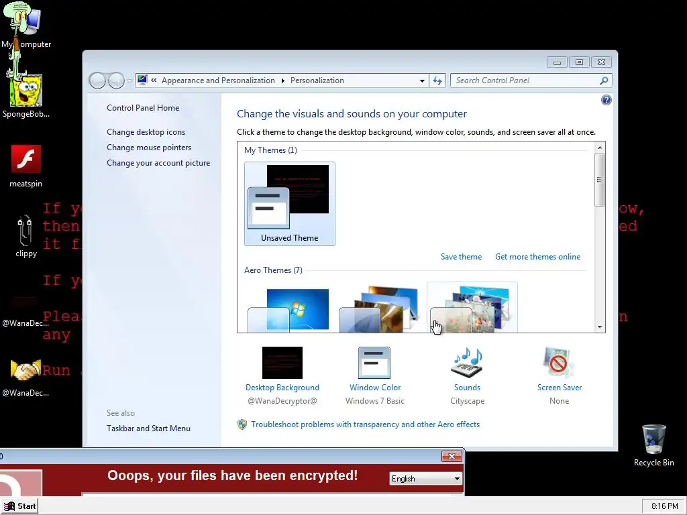Open the English language dropdown
This screenshot has height=515, width=687.
click(425, 479)
